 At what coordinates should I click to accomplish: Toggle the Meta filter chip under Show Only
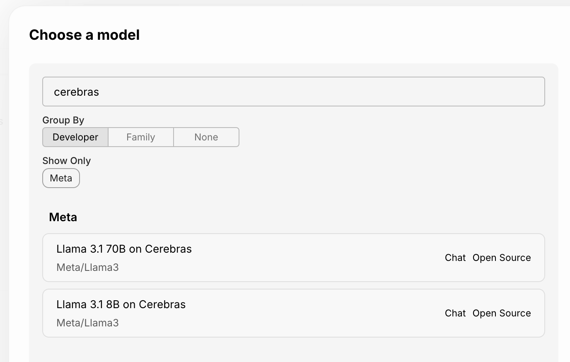(x=61, y=178)
